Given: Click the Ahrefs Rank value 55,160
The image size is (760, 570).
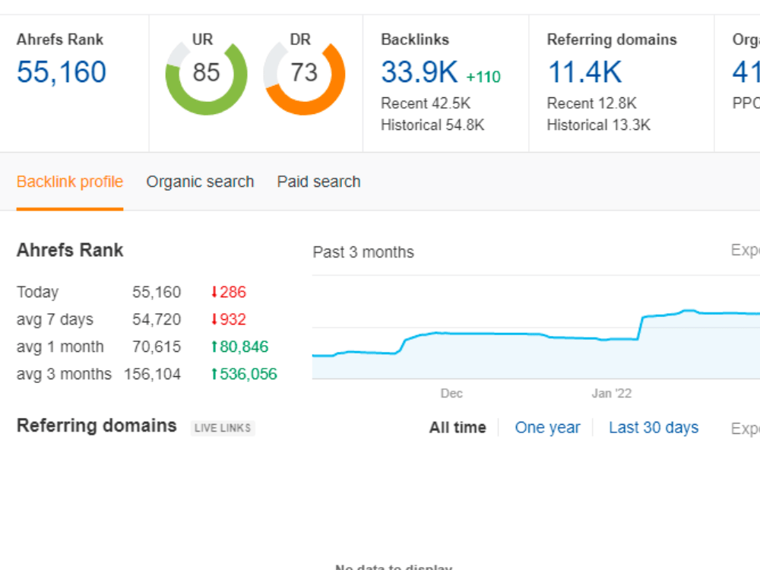Looking at the screenshot, I should click(x=61, y=71).
